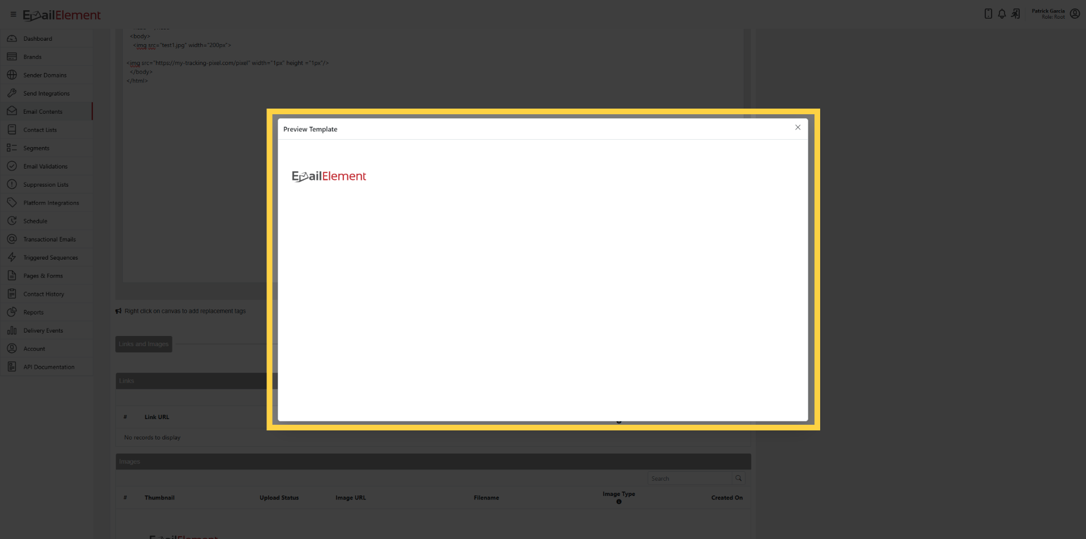This screenshot has height=539, width=1086.
Task: Click the Email Contents envelope icon
Action: [12, 111]
